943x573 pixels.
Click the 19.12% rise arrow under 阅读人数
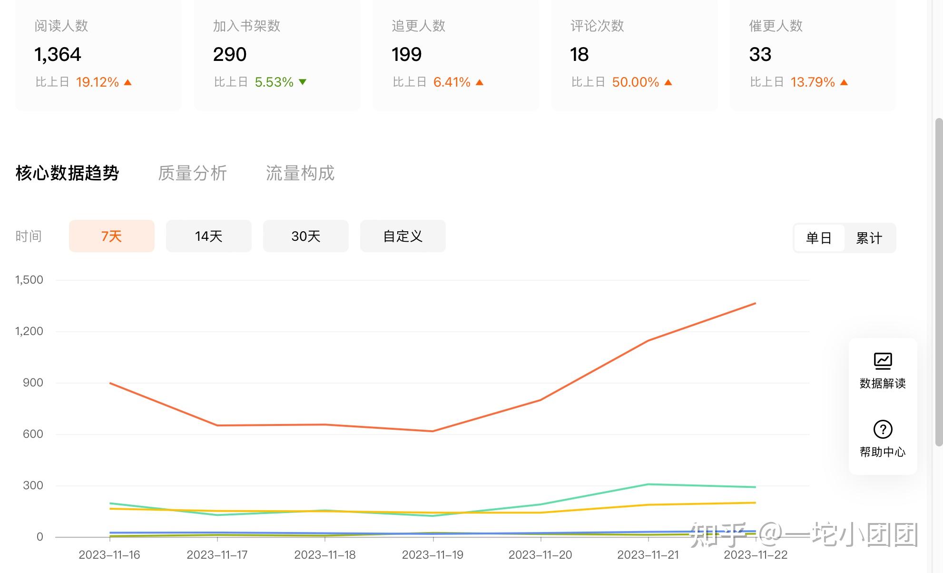pyautogui.click(x=128, y=82)
